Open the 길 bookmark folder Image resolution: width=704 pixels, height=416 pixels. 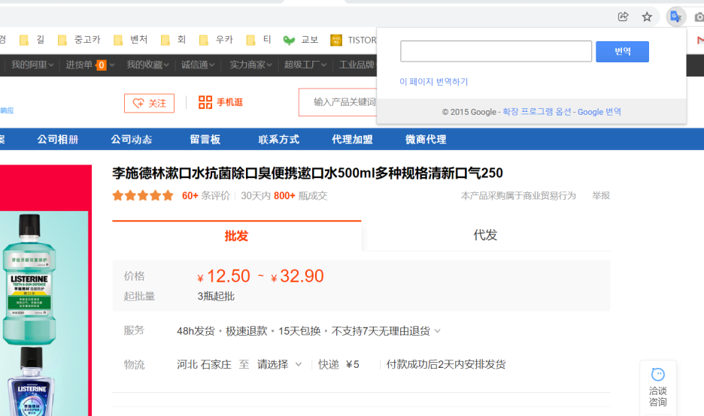coord(32,40)
